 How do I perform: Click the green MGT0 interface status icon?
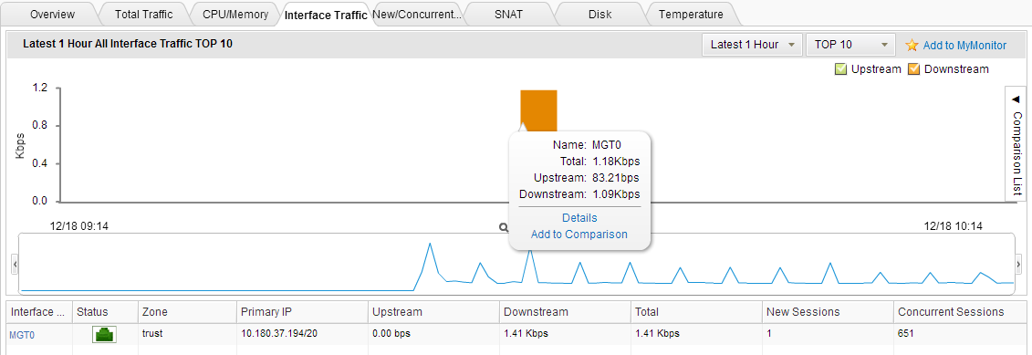pyautogui.click(x=105, y=335)
